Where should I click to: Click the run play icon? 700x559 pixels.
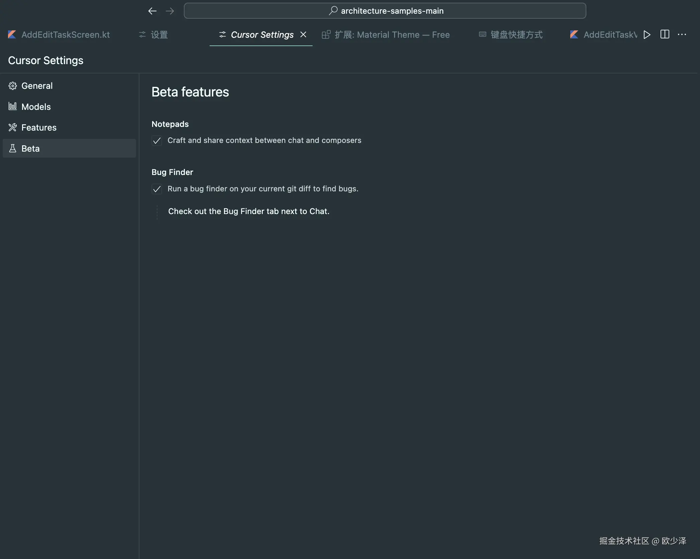point(647,35)
